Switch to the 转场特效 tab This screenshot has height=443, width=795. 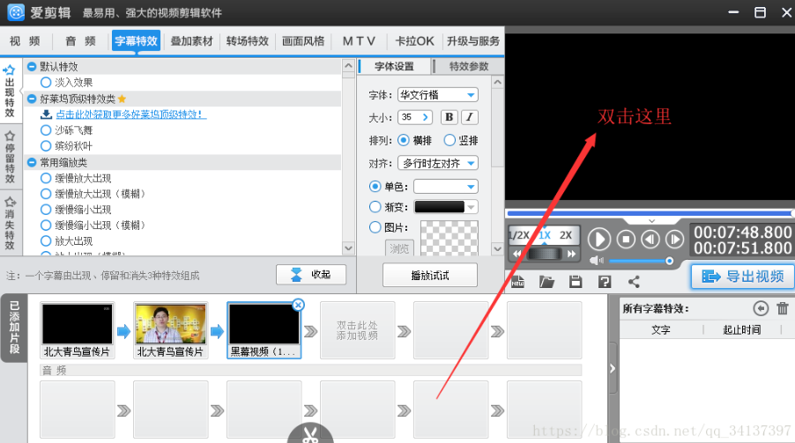pos(248,41)
